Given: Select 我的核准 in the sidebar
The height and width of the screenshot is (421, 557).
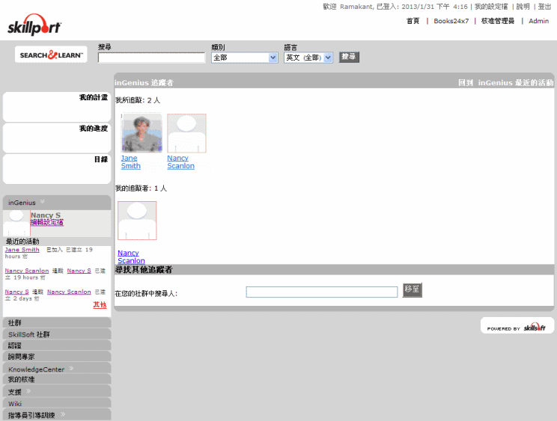Looking at the screenshot, I should (57, 379).
